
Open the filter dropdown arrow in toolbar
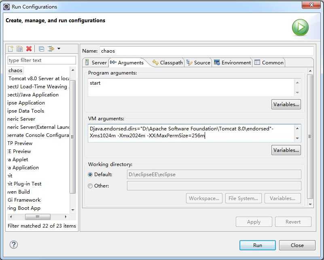59,49
